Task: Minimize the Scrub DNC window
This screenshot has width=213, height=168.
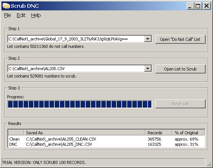Action: click(190, 6)
